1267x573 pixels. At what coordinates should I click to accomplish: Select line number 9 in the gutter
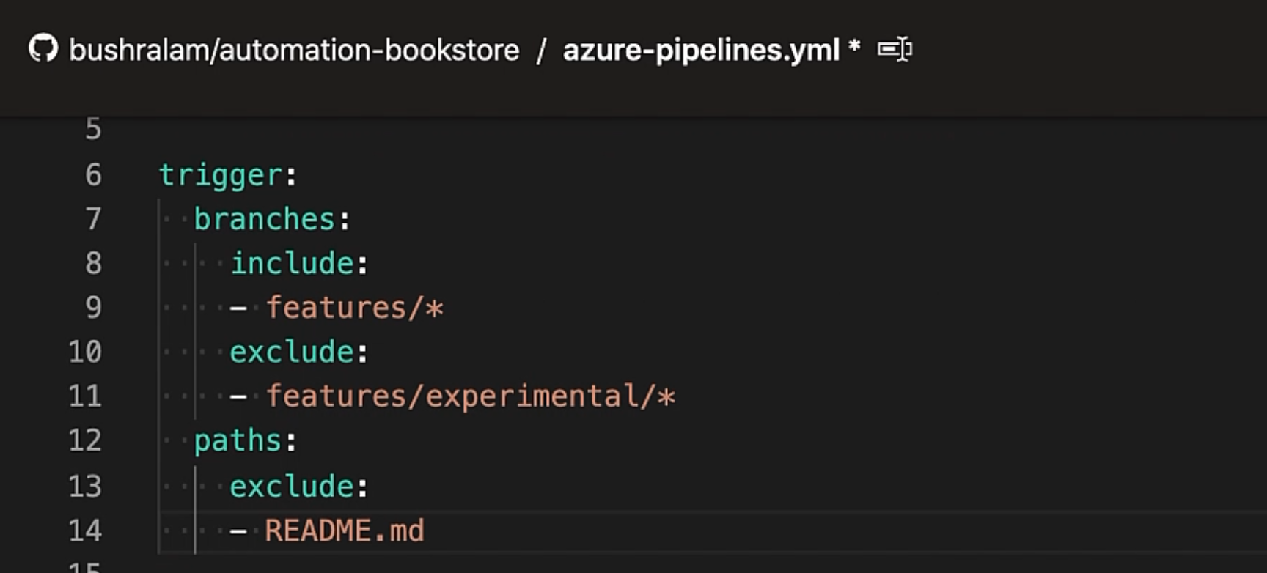pyautogui.click(x=93, y=308)
